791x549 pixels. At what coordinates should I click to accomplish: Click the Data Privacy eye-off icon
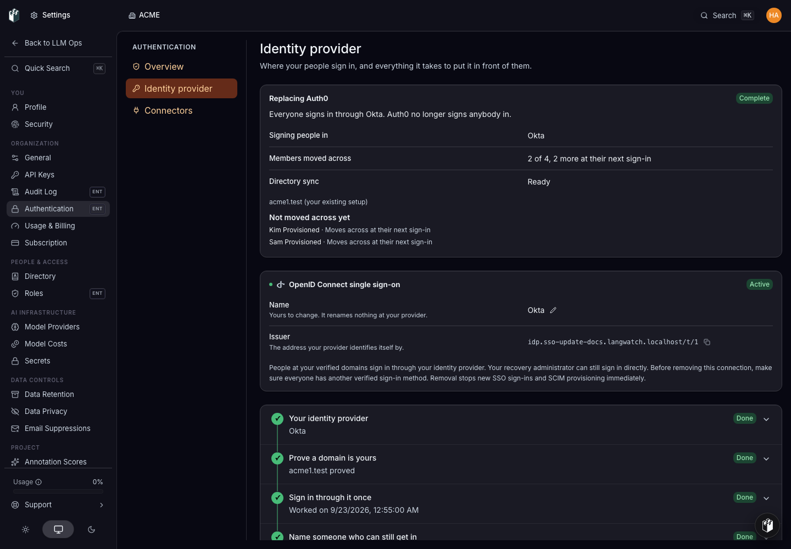pos(15,411)
